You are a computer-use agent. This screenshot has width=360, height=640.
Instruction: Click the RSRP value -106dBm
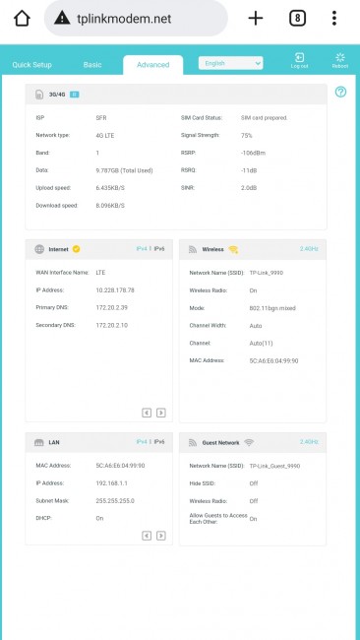[253, 153]
